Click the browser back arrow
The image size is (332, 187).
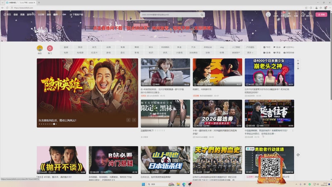(2, 8)
